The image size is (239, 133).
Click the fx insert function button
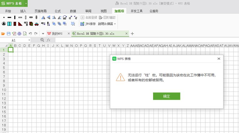(48, 40)
